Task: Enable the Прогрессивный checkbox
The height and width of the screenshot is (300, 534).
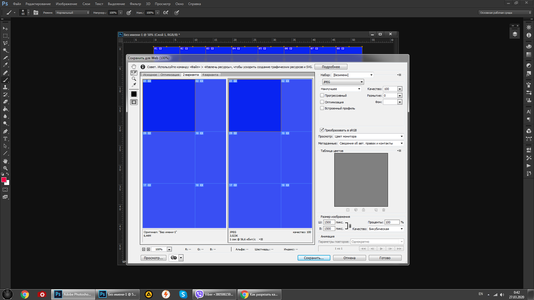Action: click(x=322, y=96)
